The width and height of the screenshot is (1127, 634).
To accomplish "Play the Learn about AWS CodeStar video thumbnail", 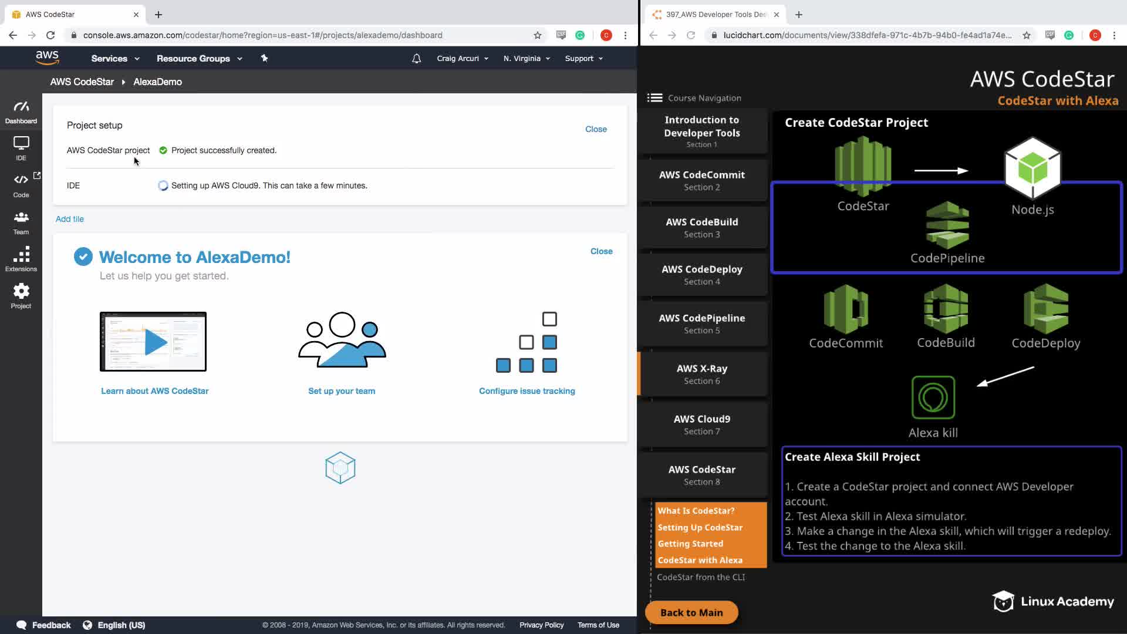I will pyautogui.click(x=153, y=342).
